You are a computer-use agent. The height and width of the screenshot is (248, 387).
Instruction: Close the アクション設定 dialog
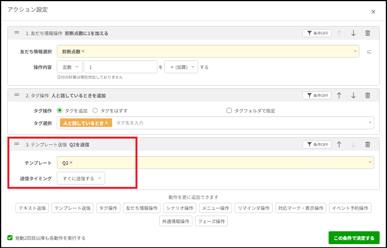tap(373, 12)
